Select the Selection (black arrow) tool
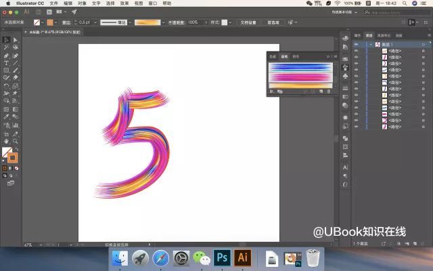Viewport: 433px width, 271px height. 6,40
